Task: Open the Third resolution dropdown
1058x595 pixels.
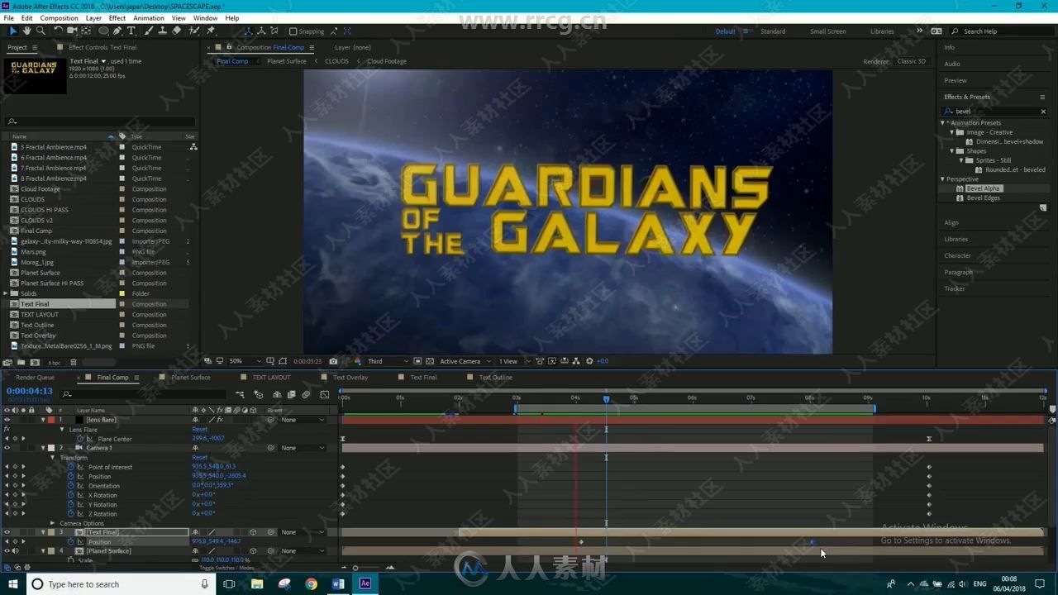Action: click(x=387, y=361)
